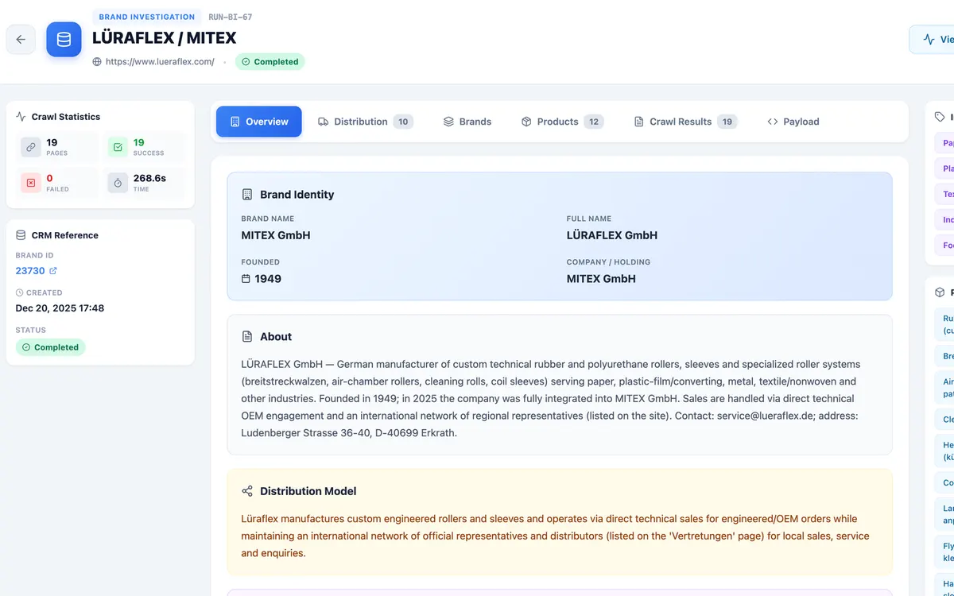Open the Payload tab
Image resolution: width=954 pixels, height=596 pixels.
tap(793, 122)
